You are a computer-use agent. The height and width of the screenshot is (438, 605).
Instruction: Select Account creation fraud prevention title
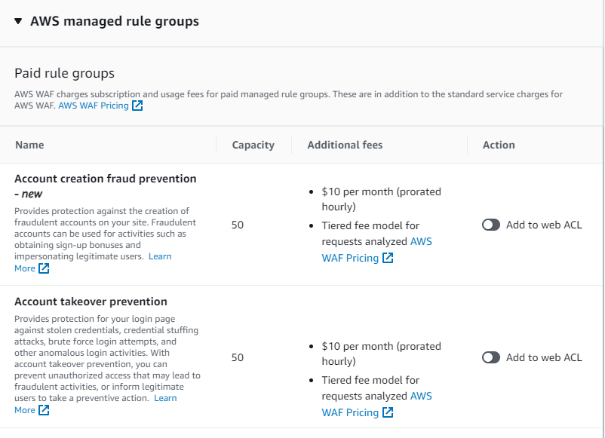coord(106,179)
